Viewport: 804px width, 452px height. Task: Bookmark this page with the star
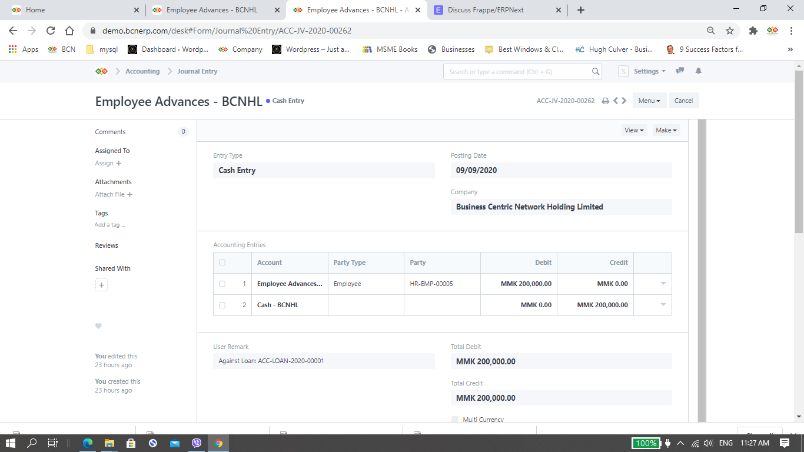730,31
